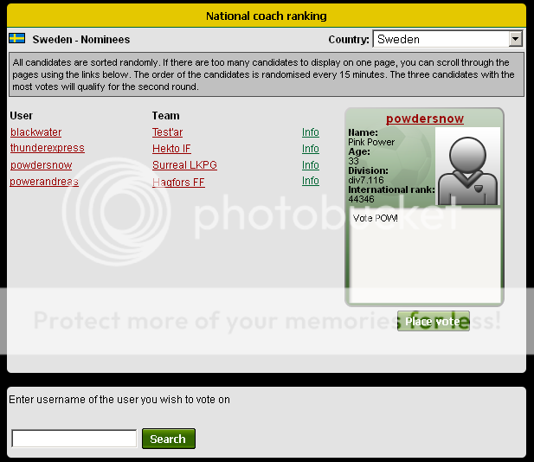This screenshot has height=462, width=534.
Task: Open the Country dropdown showing Sweden
Action: pos(447,39)
